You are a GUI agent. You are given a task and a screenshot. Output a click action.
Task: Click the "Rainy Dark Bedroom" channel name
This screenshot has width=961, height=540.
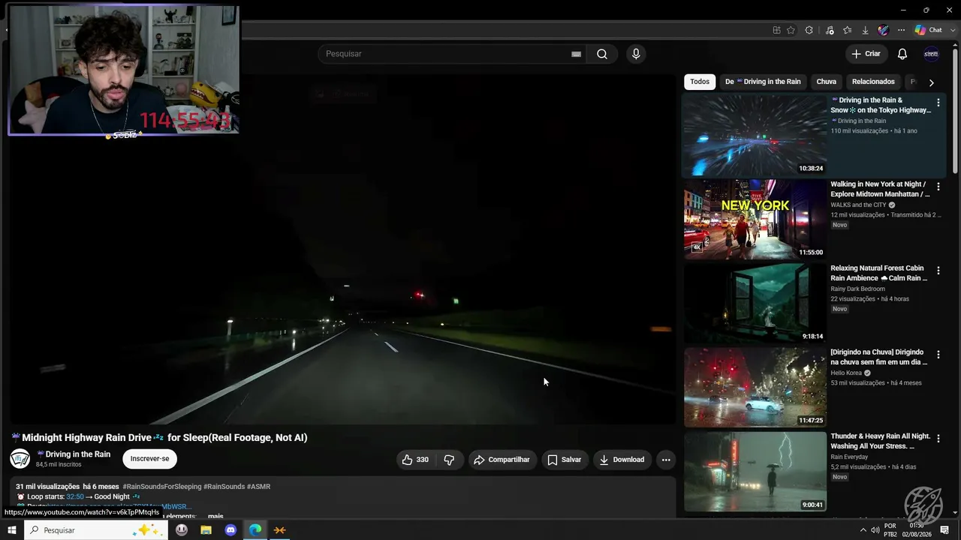pos(857,289)
